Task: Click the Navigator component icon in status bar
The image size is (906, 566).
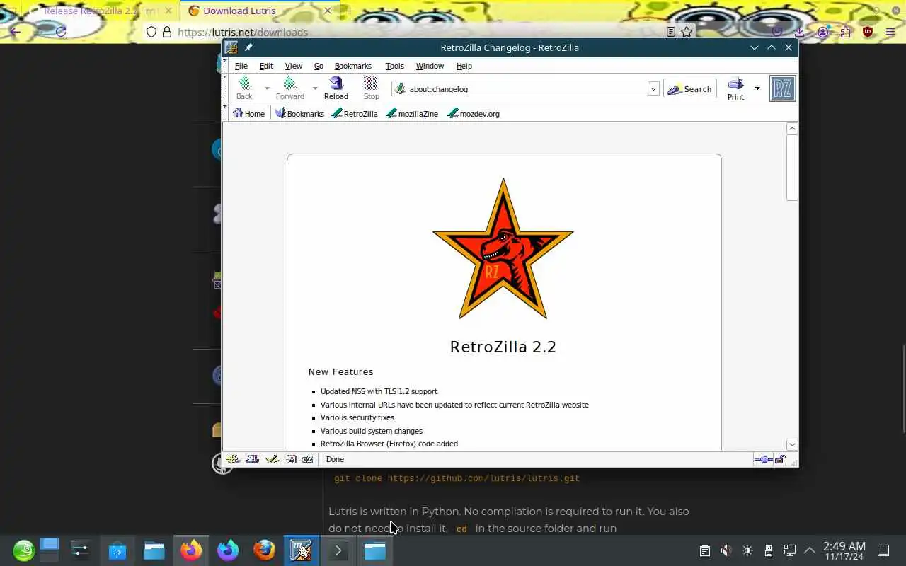Action: (233, 459)
